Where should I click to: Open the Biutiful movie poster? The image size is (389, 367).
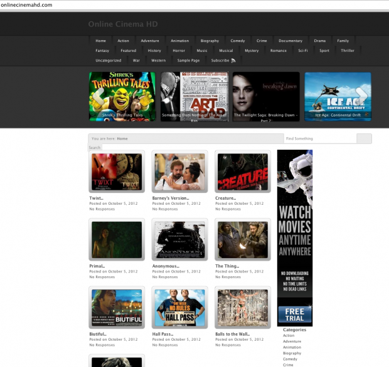tap(117, 308)
